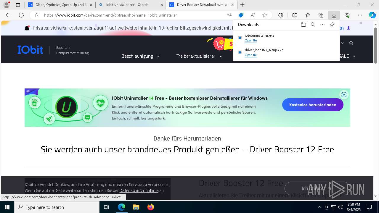Click the driver_booster_setup.exe file name

point(264,50)
